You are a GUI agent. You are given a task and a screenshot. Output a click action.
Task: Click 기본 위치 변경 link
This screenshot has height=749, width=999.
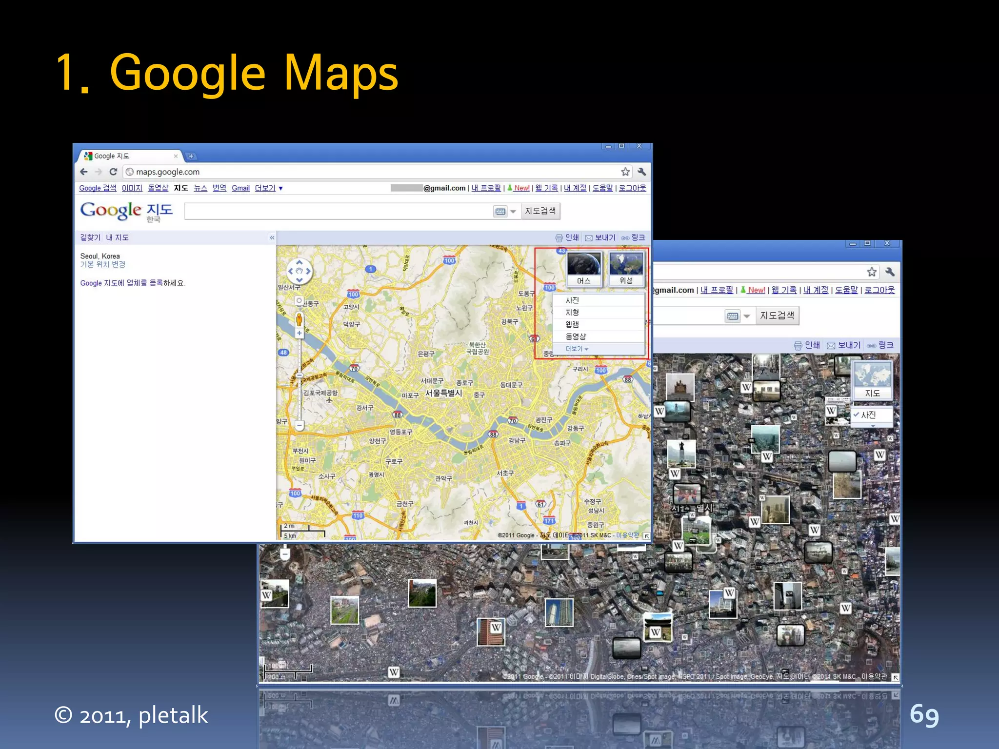coord(103,264)
